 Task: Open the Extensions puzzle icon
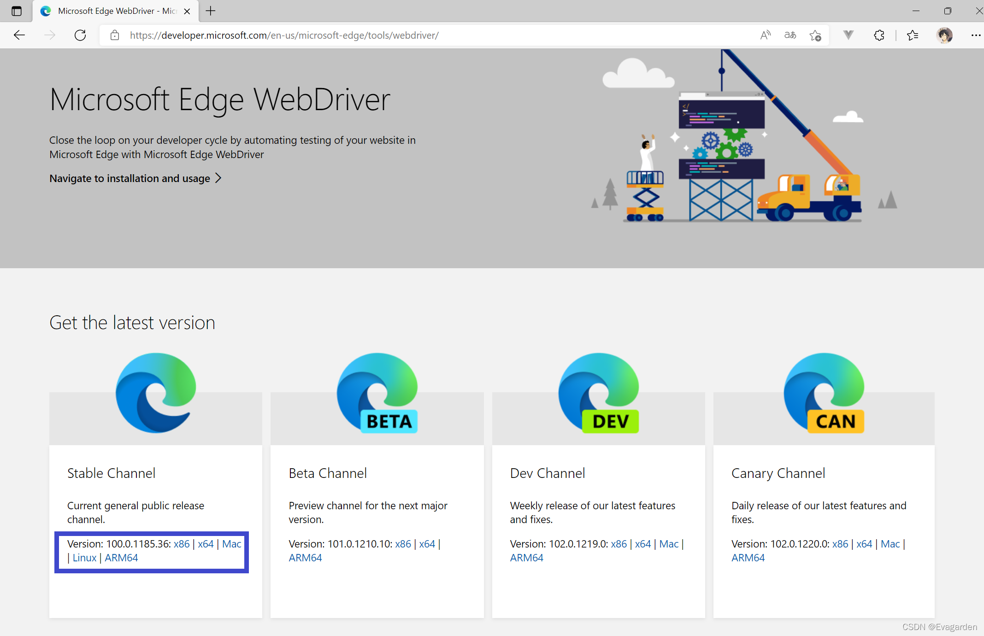point(879,35)
